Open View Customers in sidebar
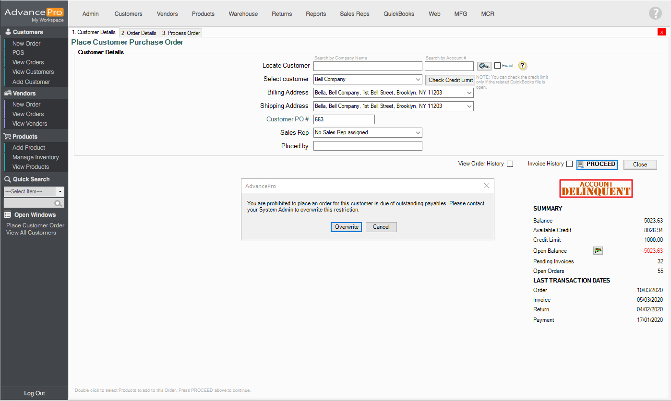The height and width of the screenshot is (401, 671). (33, 72)
